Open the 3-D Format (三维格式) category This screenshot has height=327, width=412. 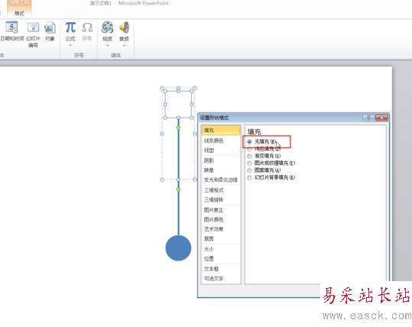221,190
